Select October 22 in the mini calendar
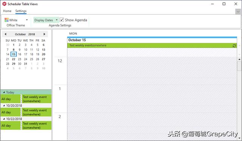This screenshot has width=242, height=141. click(x=14, y=59)
